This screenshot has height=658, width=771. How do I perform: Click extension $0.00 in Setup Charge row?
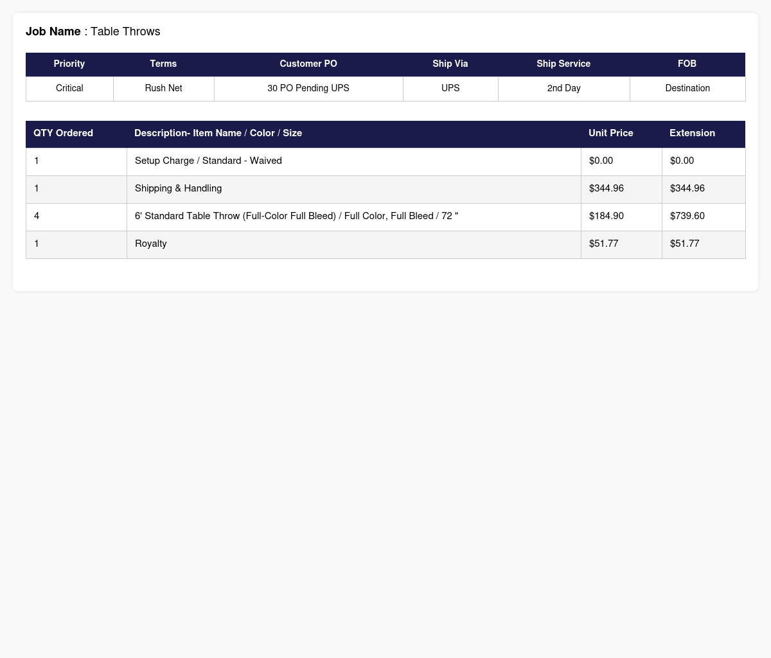pos(704,161)
